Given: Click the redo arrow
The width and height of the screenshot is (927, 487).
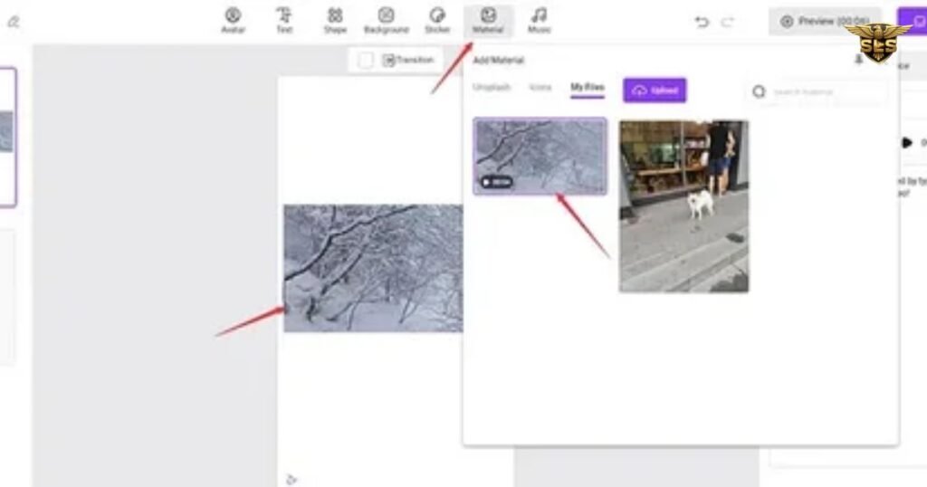Looking at the screenshot, I should [727, 22].
